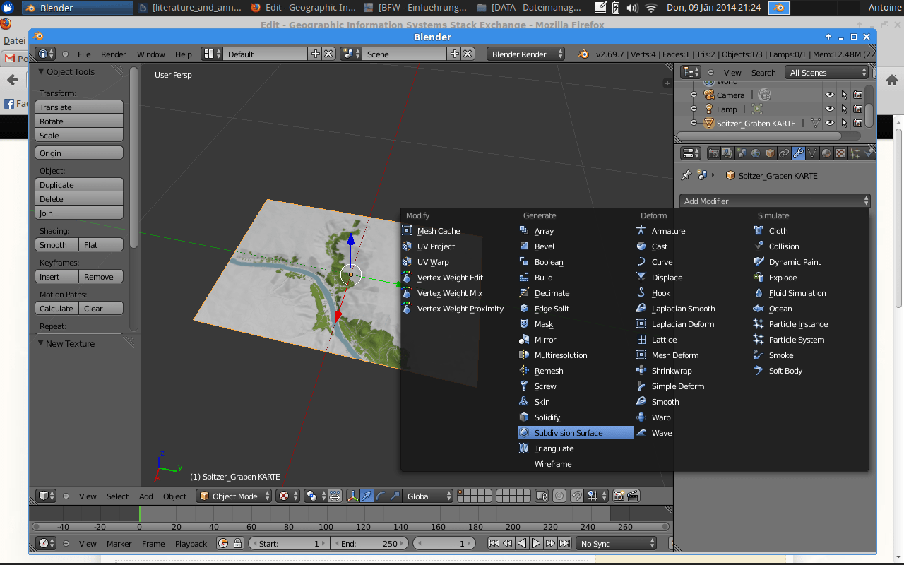Open the Object Mode dropdown

234,496
